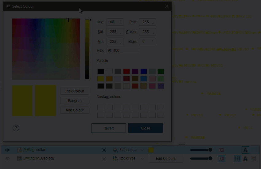Click the Hue value stepper arrows
The image size is (261, 169).
[121, 22]
